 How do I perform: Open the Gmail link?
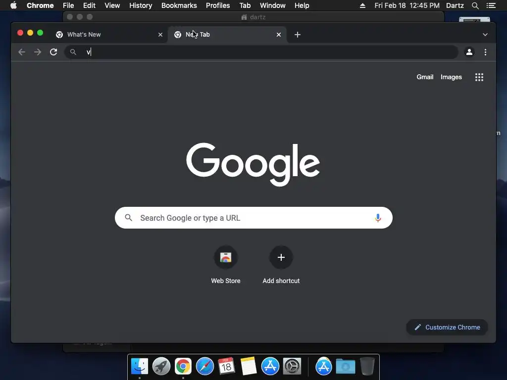pos(425,77)
